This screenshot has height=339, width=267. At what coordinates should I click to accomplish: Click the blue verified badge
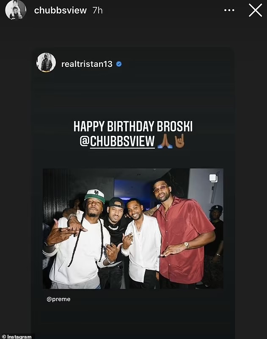[x=119, y=64]
